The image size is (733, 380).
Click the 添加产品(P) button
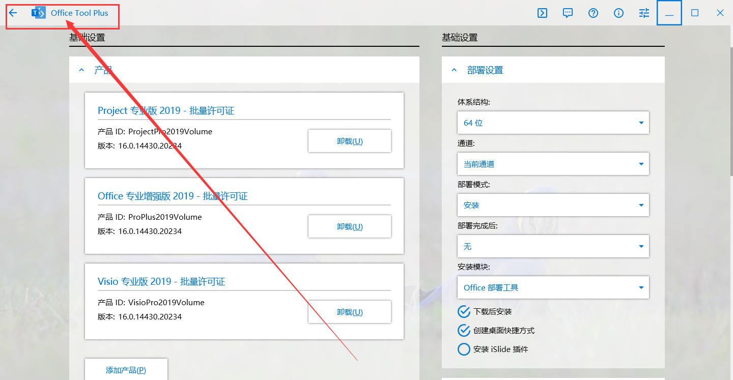pos(126,370)
